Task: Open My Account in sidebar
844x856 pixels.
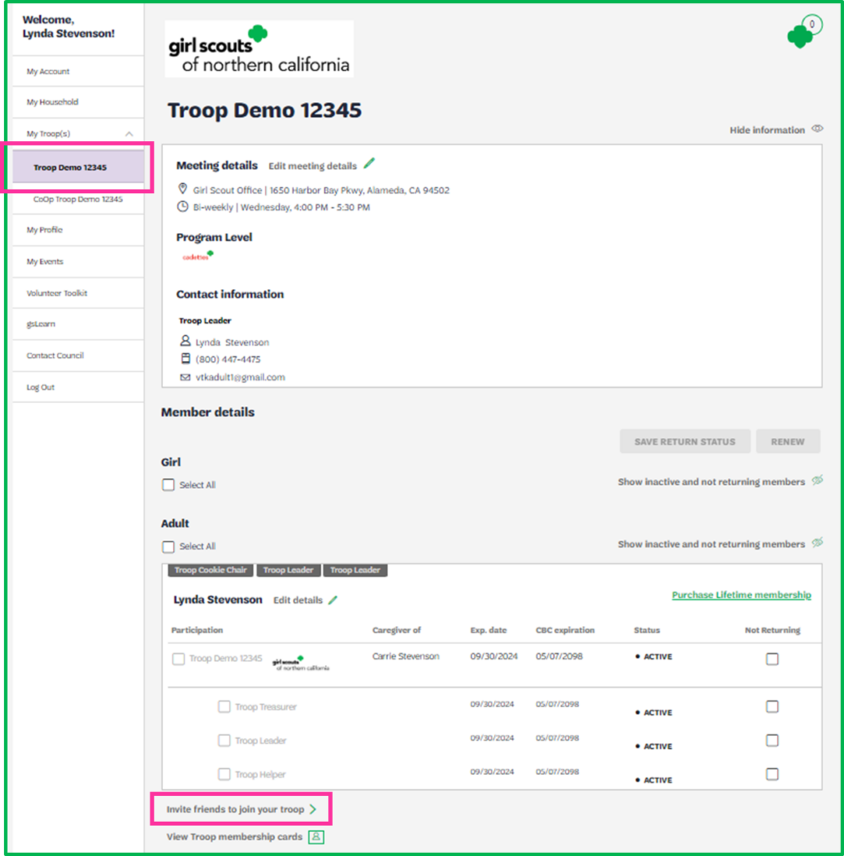Action: [x=78, y=72]
